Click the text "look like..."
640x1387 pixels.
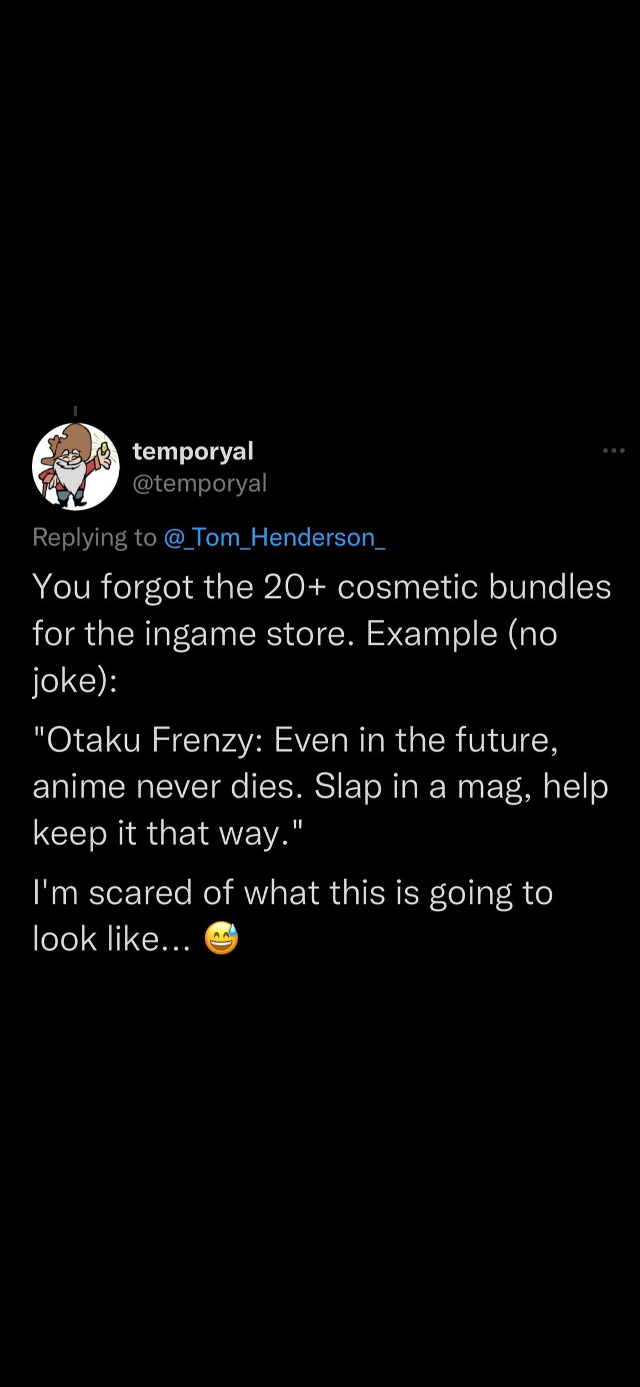(x=111, y=939)
